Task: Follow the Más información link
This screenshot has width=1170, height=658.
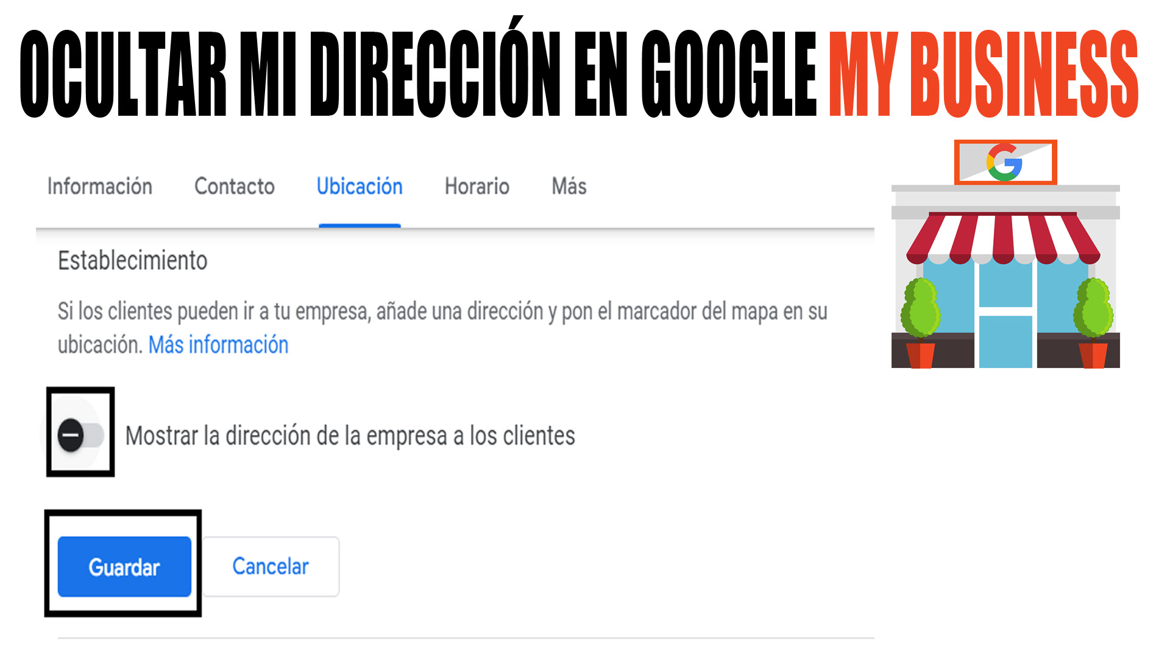Action: pyautogui.click(x=219, y=345)
